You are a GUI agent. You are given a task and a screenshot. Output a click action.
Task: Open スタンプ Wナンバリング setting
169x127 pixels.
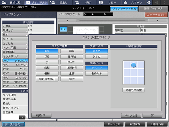(15, 82)
